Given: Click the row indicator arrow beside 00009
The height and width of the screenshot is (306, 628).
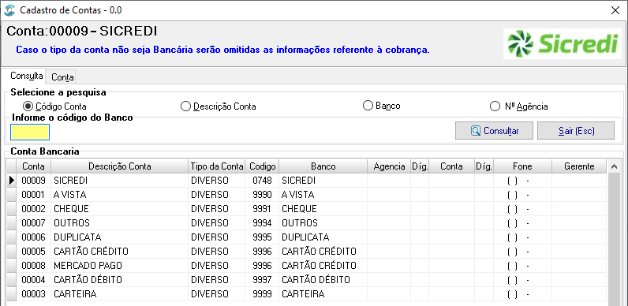Looking at the screenshot, I should (11, 181).
